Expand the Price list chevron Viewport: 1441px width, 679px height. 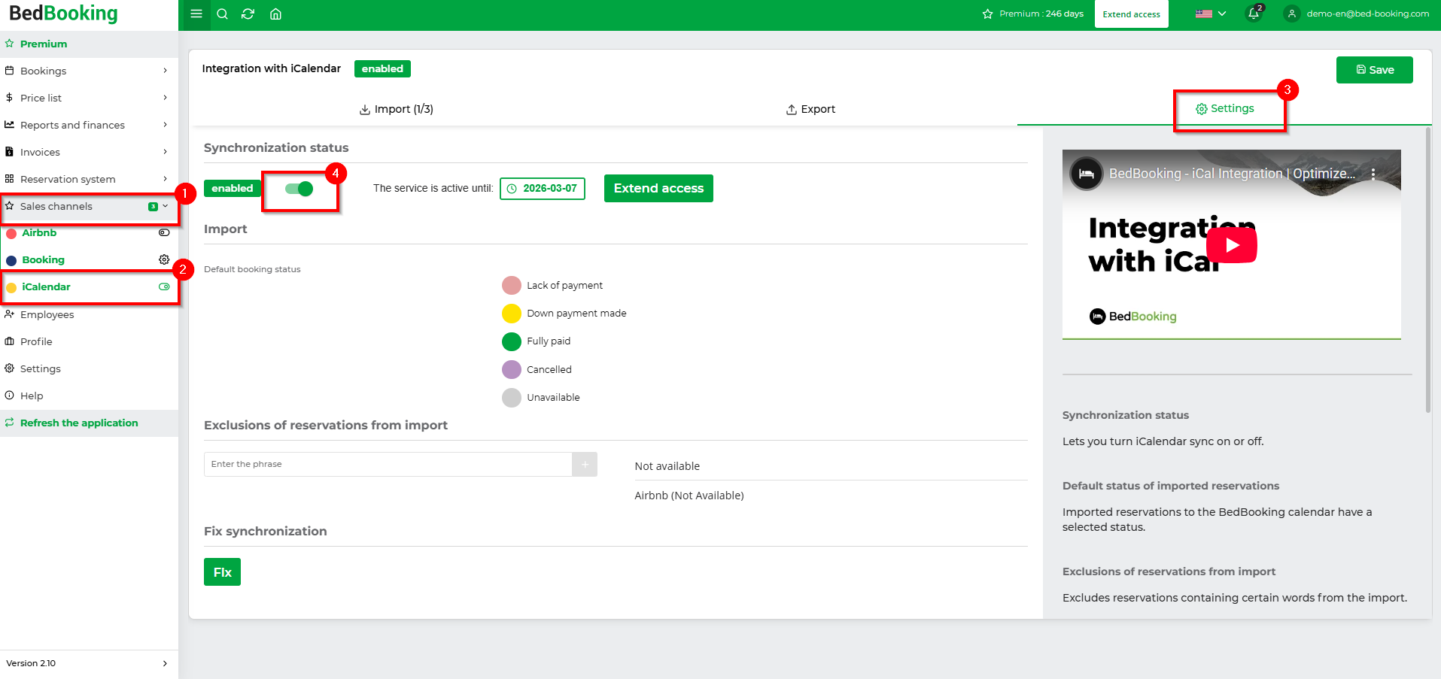(x=166, y=98)
